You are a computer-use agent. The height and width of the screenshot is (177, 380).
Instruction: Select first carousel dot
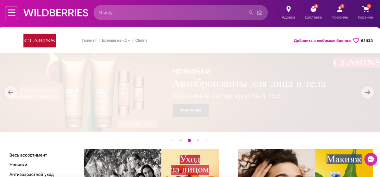coord(172,140)
